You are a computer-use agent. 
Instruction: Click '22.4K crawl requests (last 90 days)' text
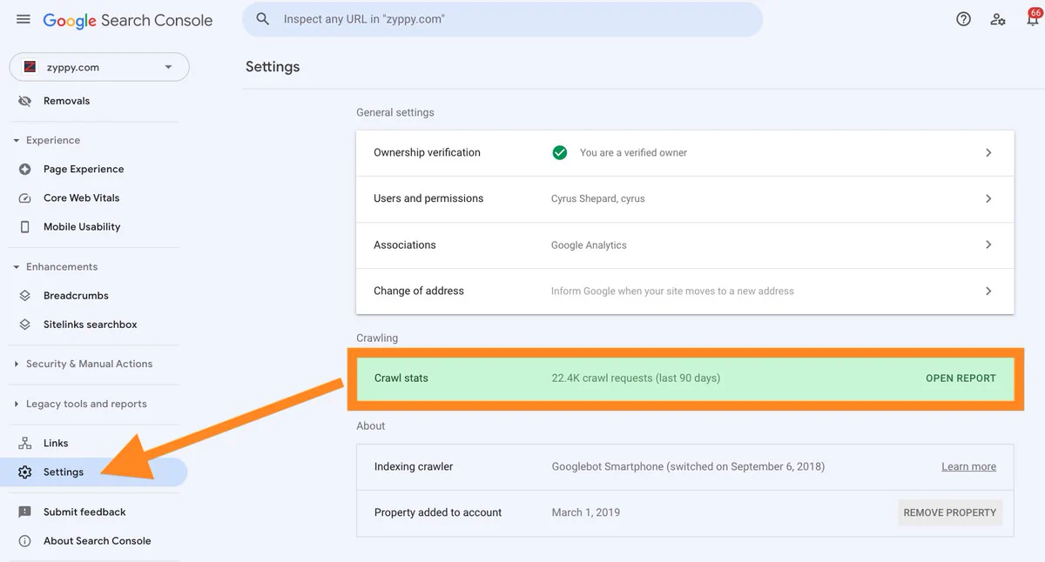tap(636, 378)
